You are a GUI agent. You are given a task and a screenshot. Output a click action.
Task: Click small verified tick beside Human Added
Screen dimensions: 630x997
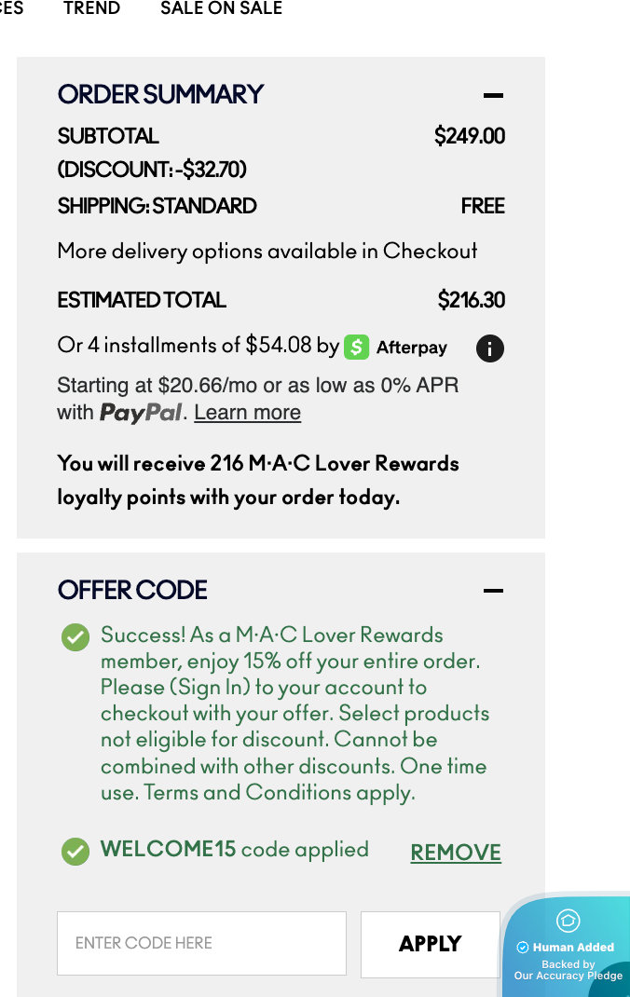523,948
